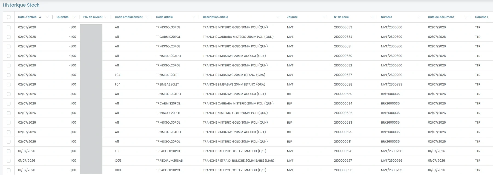This screenshot has width=493, height=175.
Task: Open filter icon for Quantité column
Action: (74, 17)
